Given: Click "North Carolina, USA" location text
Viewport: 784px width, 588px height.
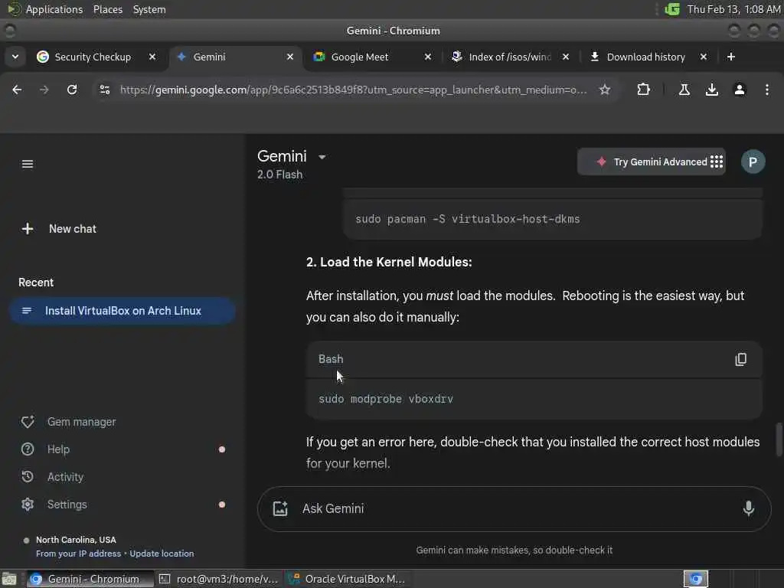Looking at the screenshot, I should [x=76, y=540].
